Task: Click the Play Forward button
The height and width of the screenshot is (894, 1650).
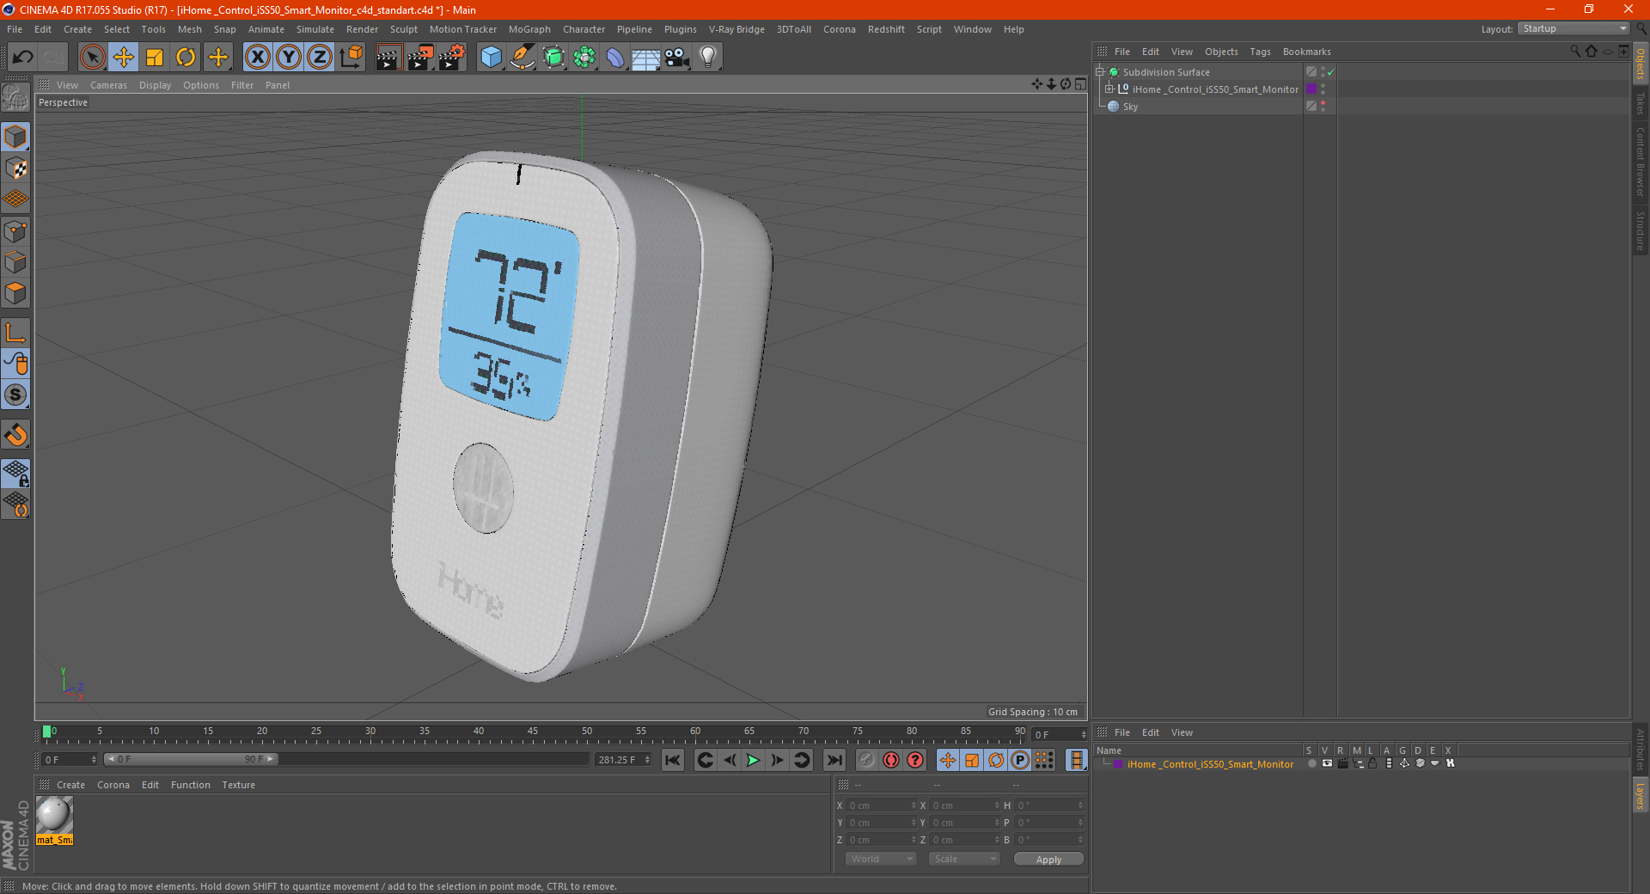Action: coord(753,760)
